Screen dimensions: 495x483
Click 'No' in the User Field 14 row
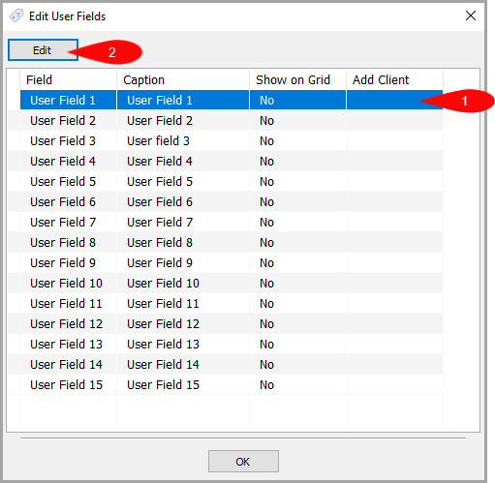267,365
